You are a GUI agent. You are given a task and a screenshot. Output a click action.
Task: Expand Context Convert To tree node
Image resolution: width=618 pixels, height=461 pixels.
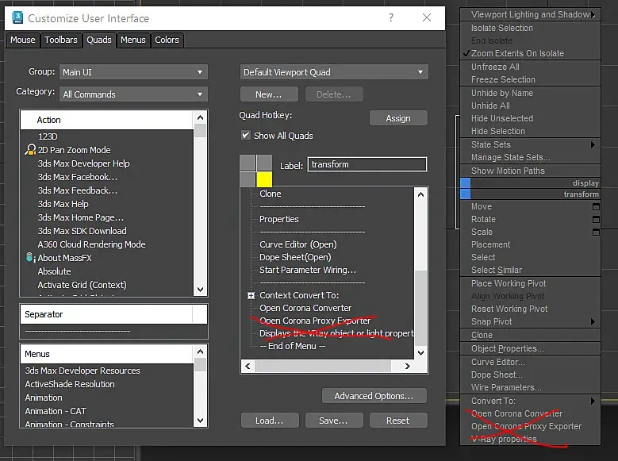(x=251, y=295)
